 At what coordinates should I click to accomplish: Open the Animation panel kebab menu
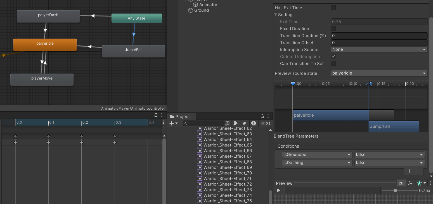point(162,115)
